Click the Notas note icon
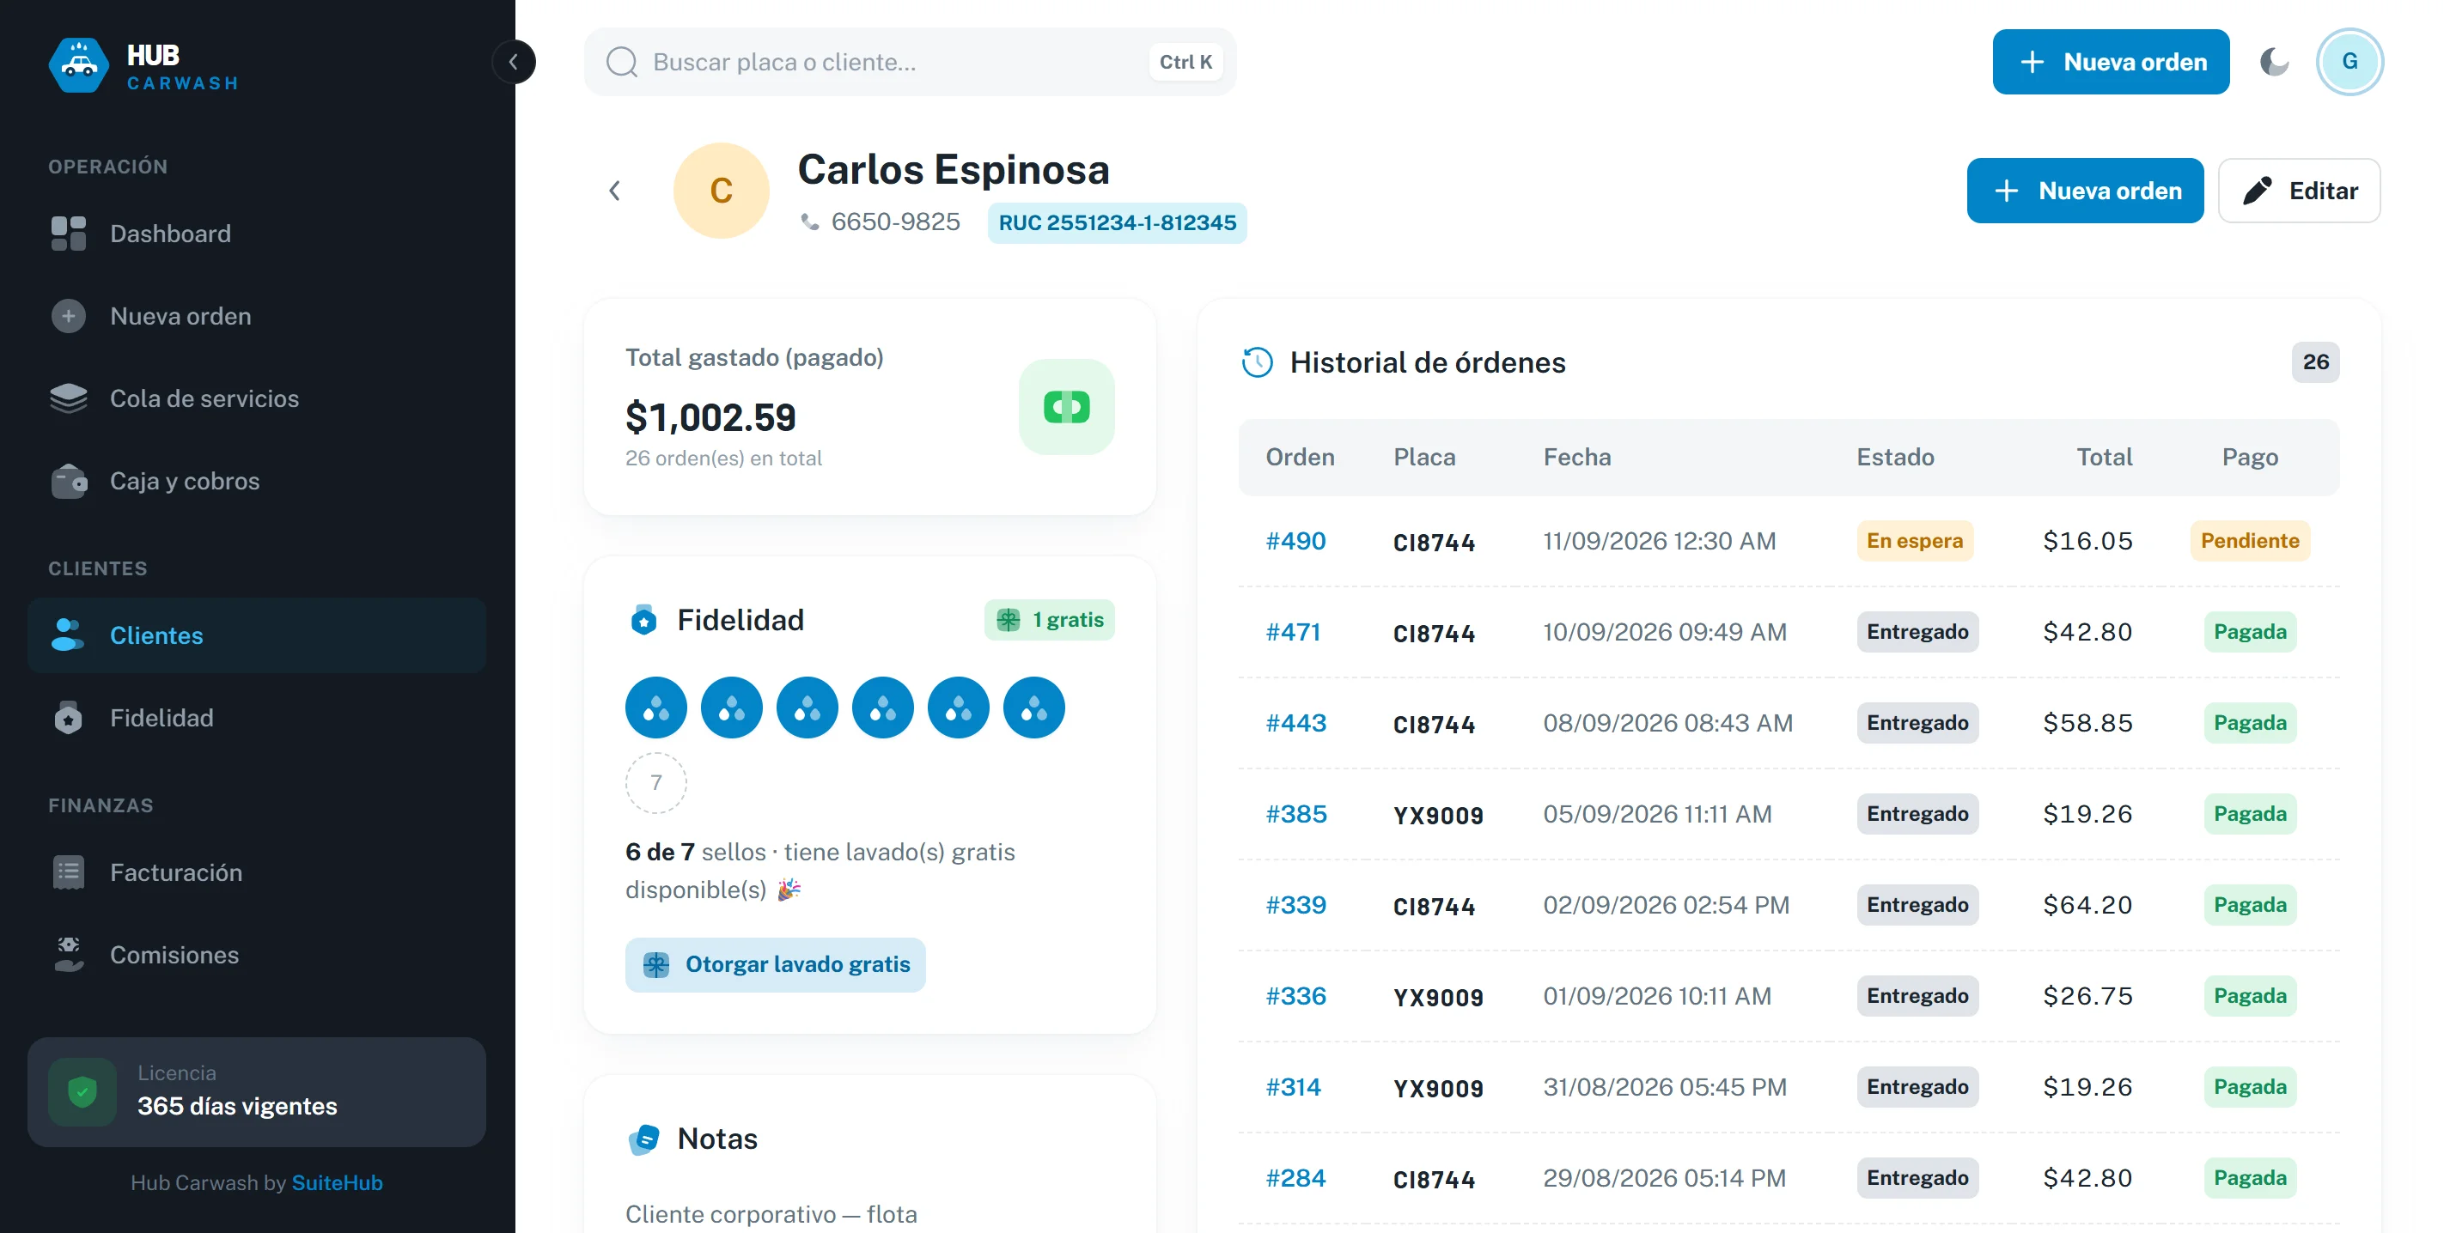Viewport: 2450px width, 1233px height. click(644, 1139)
